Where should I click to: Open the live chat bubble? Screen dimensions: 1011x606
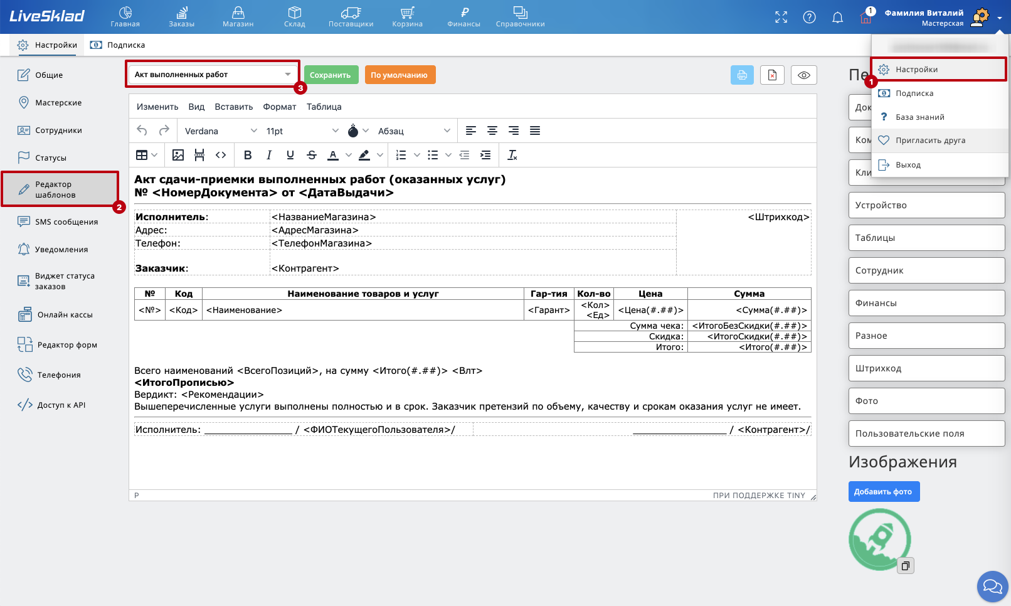[x=992, y=587]
